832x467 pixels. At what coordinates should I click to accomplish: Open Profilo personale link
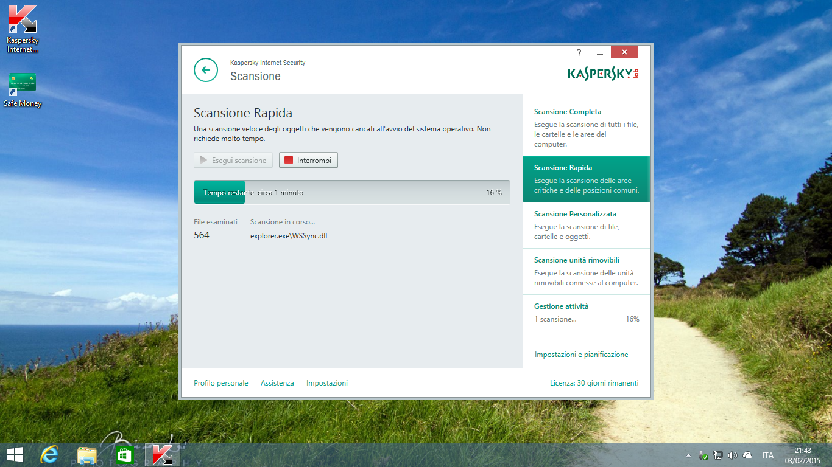[x=221, y=383]
